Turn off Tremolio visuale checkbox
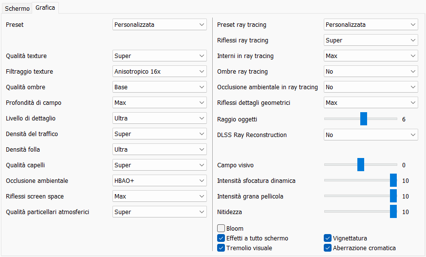This screenshot has height=257, width=426. point(222,248)
